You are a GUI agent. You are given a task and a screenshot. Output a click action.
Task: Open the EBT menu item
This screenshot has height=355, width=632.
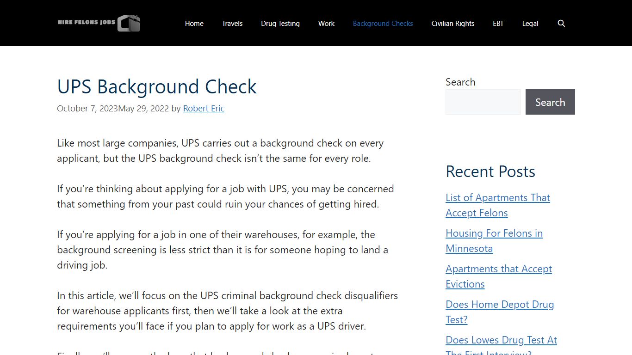pos(498,23)
